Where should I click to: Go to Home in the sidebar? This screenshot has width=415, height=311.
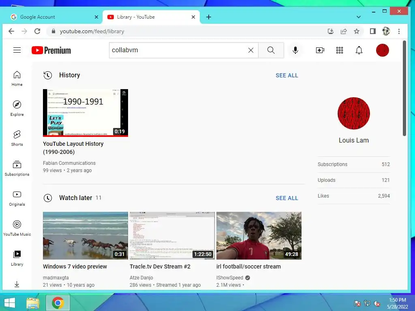pyautogui.click(x=17, y=79)
